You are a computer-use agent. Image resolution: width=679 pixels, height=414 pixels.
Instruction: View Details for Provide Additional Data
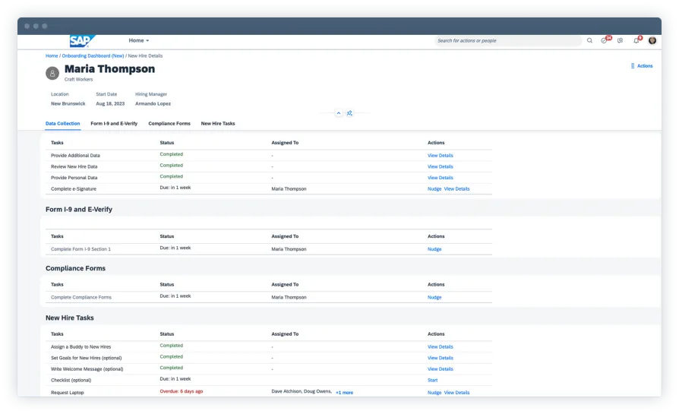441,156
